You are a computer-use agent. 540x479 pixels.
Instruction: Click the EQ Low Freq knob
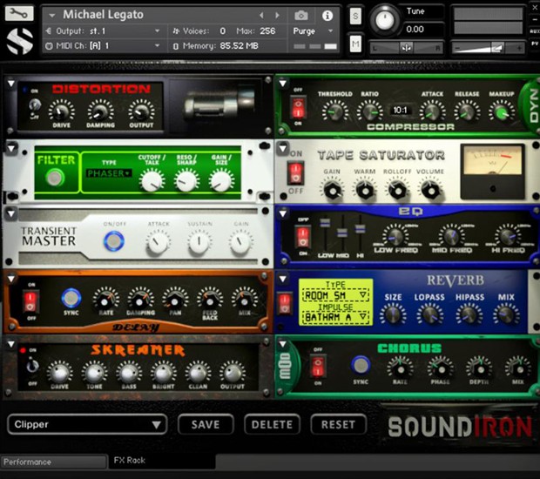point(395,236)
